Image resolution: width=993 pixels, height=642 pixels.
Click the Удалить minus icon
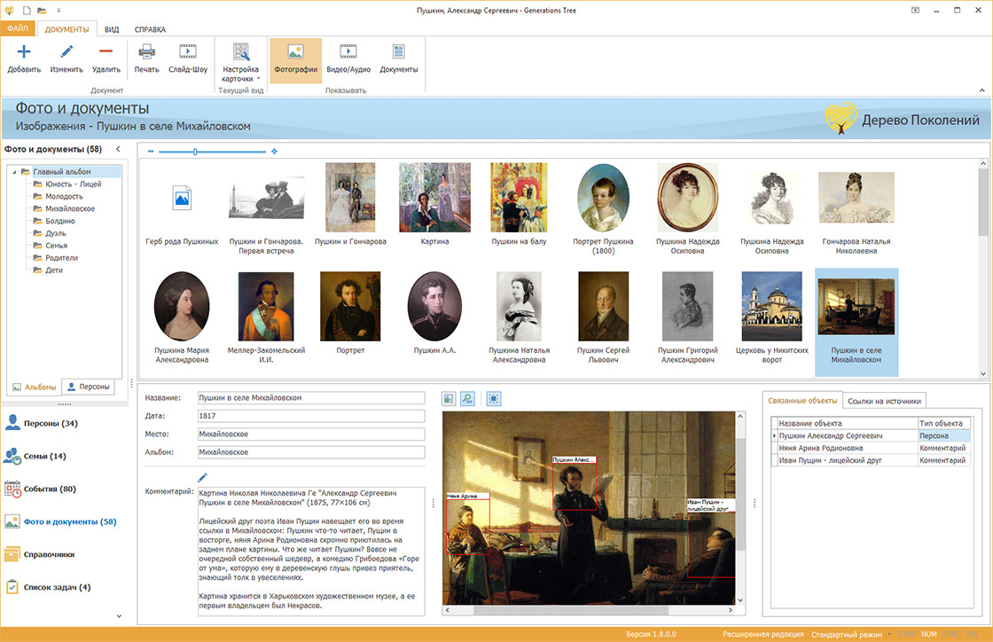click(106, 52)
